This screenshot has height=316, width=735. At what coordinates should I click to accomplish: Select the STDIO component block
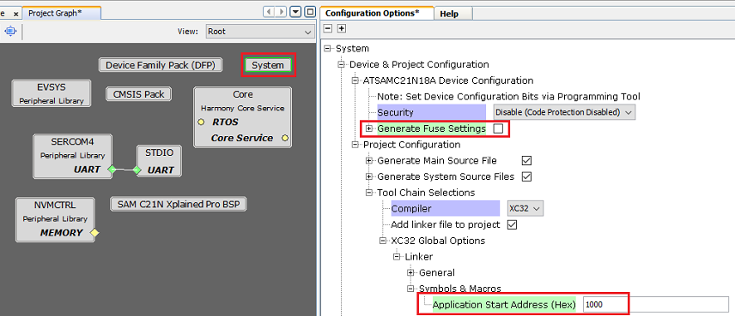pyautogui.click(x=159, y=162)
